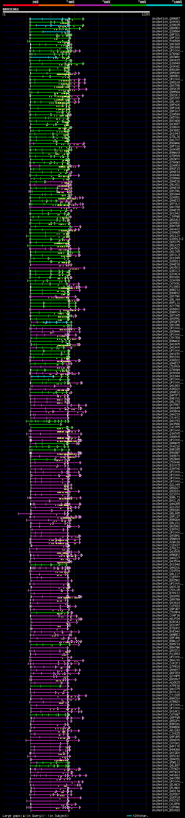Viewport: 185px width, 818px height.
Task: Open hit UniRef100_Q40503
Action: pyautogui.click(x=166, y=268)
